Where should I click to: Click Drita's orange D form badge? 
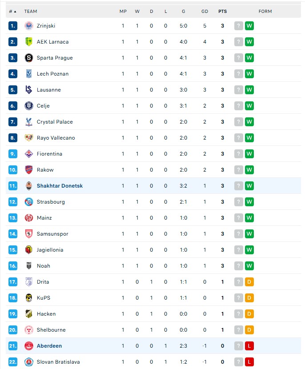tap(249, 282)
